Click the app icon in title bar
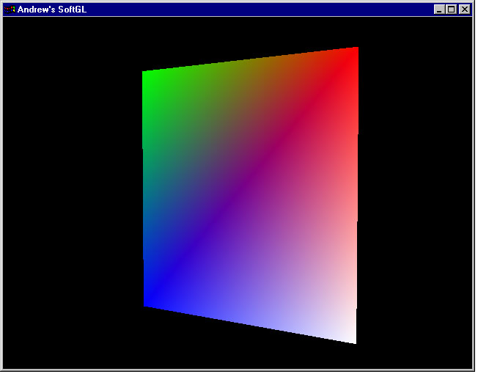The image size is (478, 374). pyautogui.click(x=10, y=10)
